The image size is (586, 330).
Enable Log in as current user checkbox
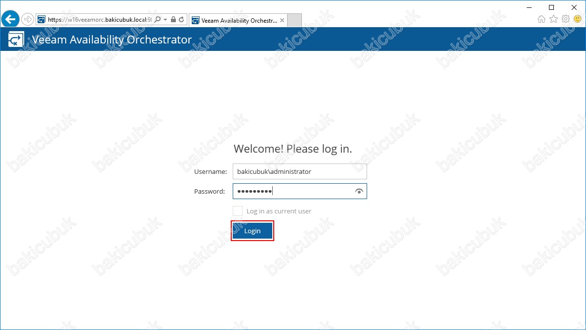tap(238, 211)
